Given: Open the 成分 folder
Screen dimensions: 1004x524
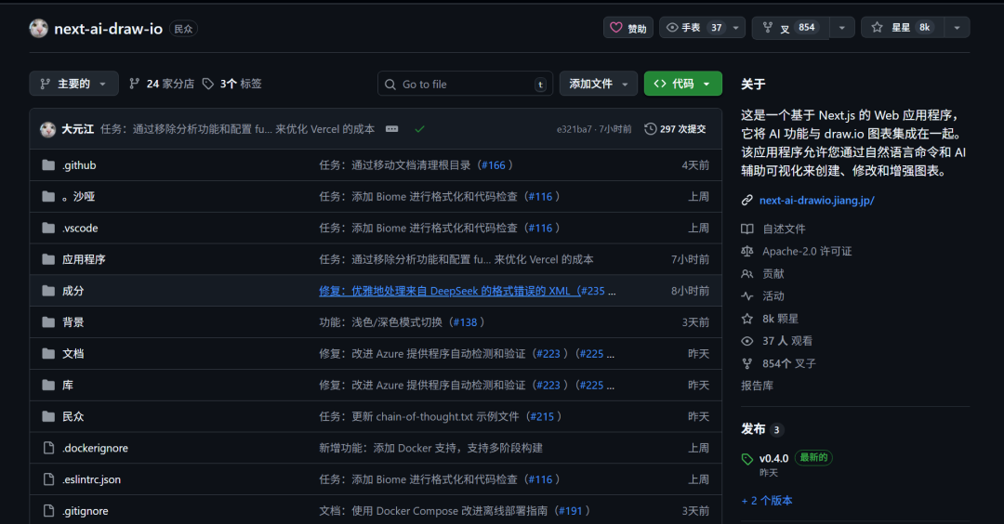Looking at the screenshot, I should pyautogui.click(x=73, y=291).
